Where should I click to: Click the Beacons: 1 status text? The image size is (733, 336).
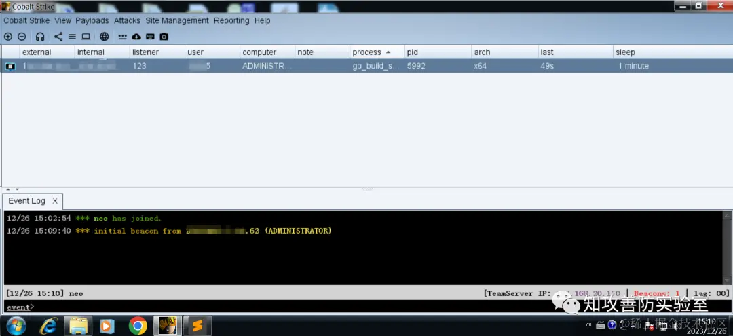pyautogui.click(x=656, y=293)
